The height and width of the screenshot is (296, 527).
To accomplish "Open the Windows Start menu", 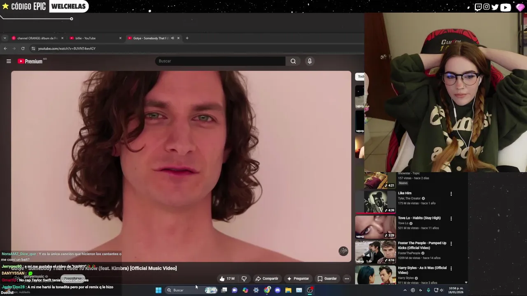I will (159, 290).
